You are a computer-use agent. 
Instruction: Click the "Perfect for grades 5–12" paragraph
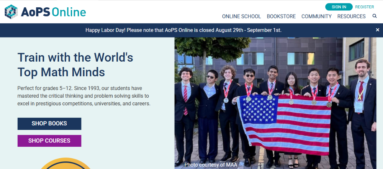(83, 95)
